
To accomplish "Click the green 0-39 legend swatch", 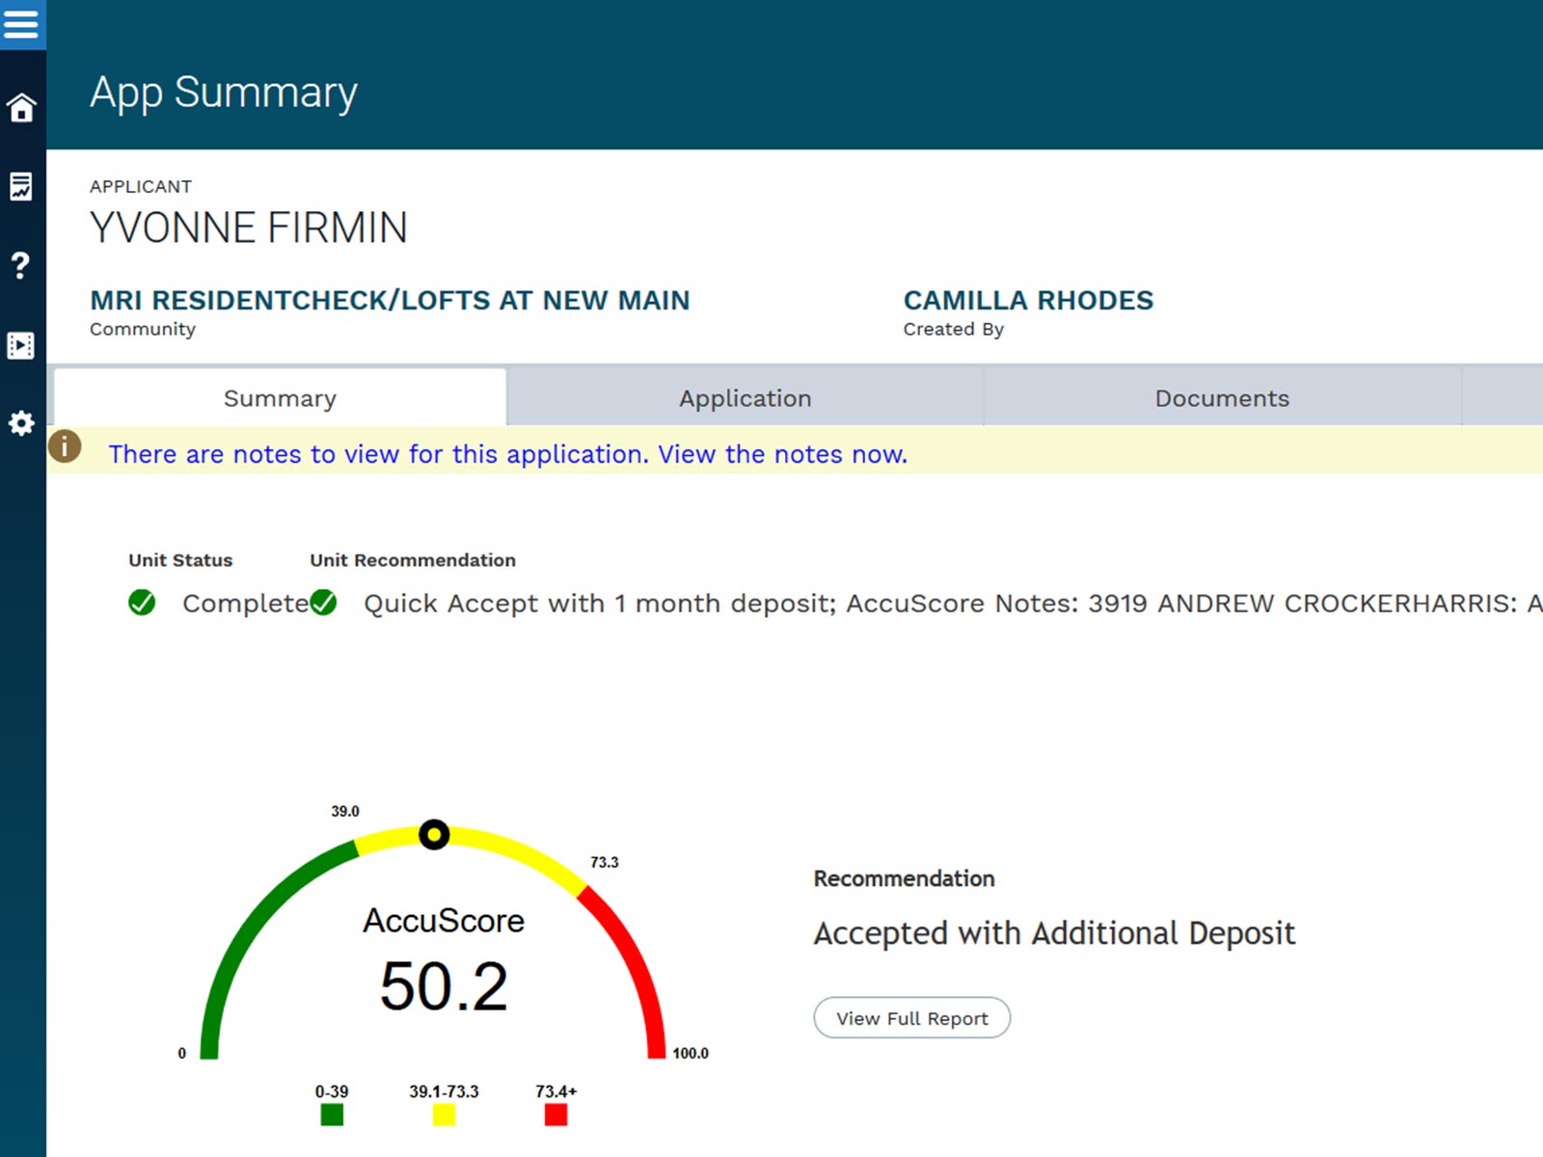I will click(x=332, y=1115).
